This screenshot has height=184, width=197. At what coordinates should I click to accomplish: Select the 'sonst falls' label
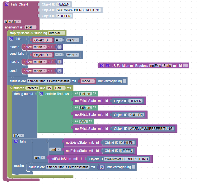coord(17,54)
